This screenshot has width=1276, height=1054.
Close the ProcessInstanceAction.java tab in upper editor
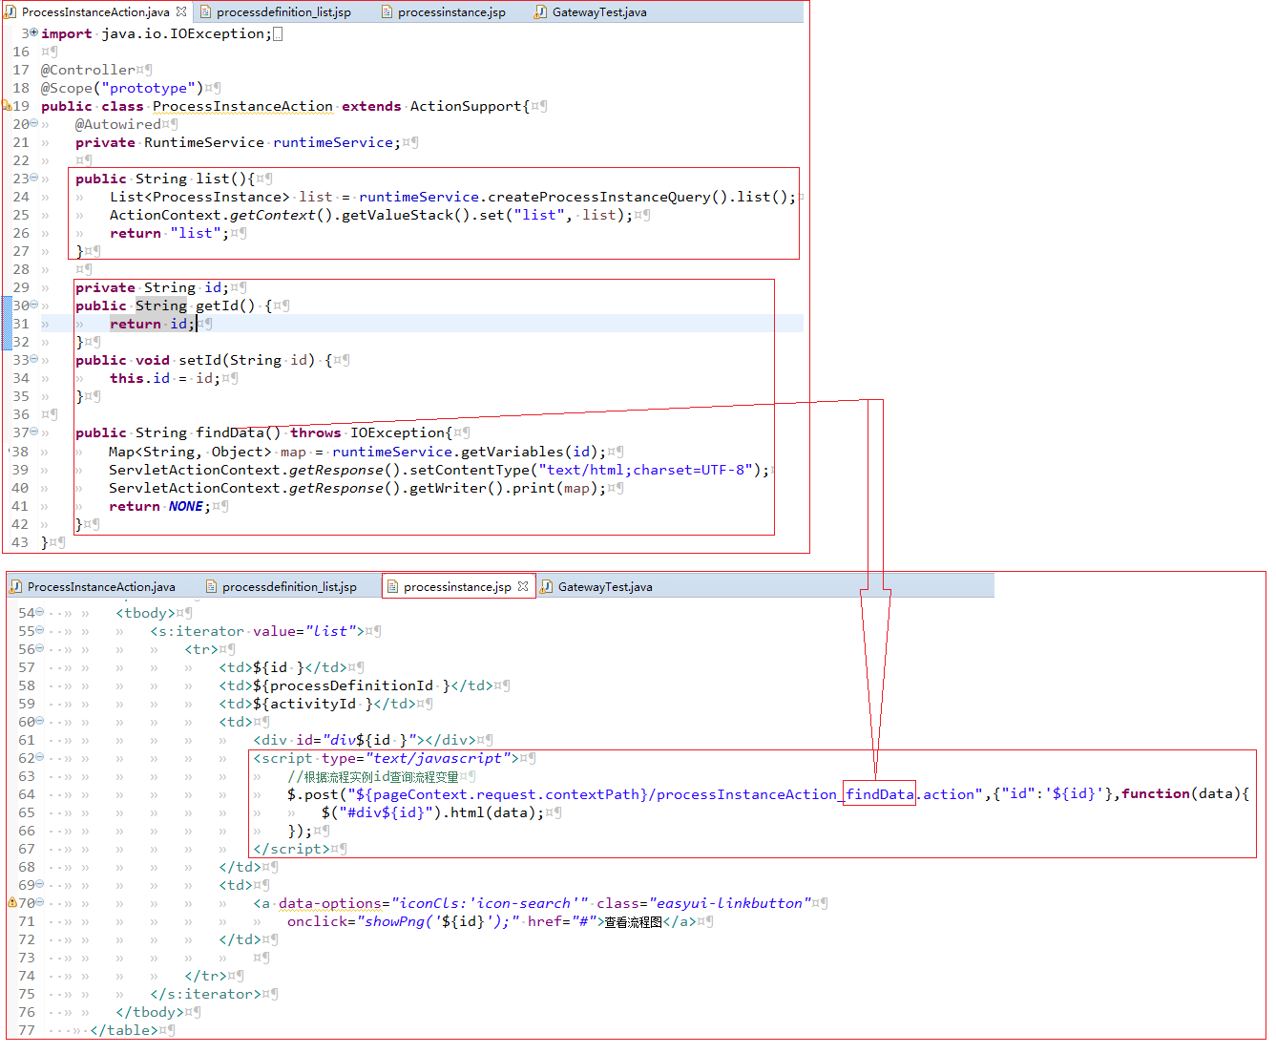point(181,11)
